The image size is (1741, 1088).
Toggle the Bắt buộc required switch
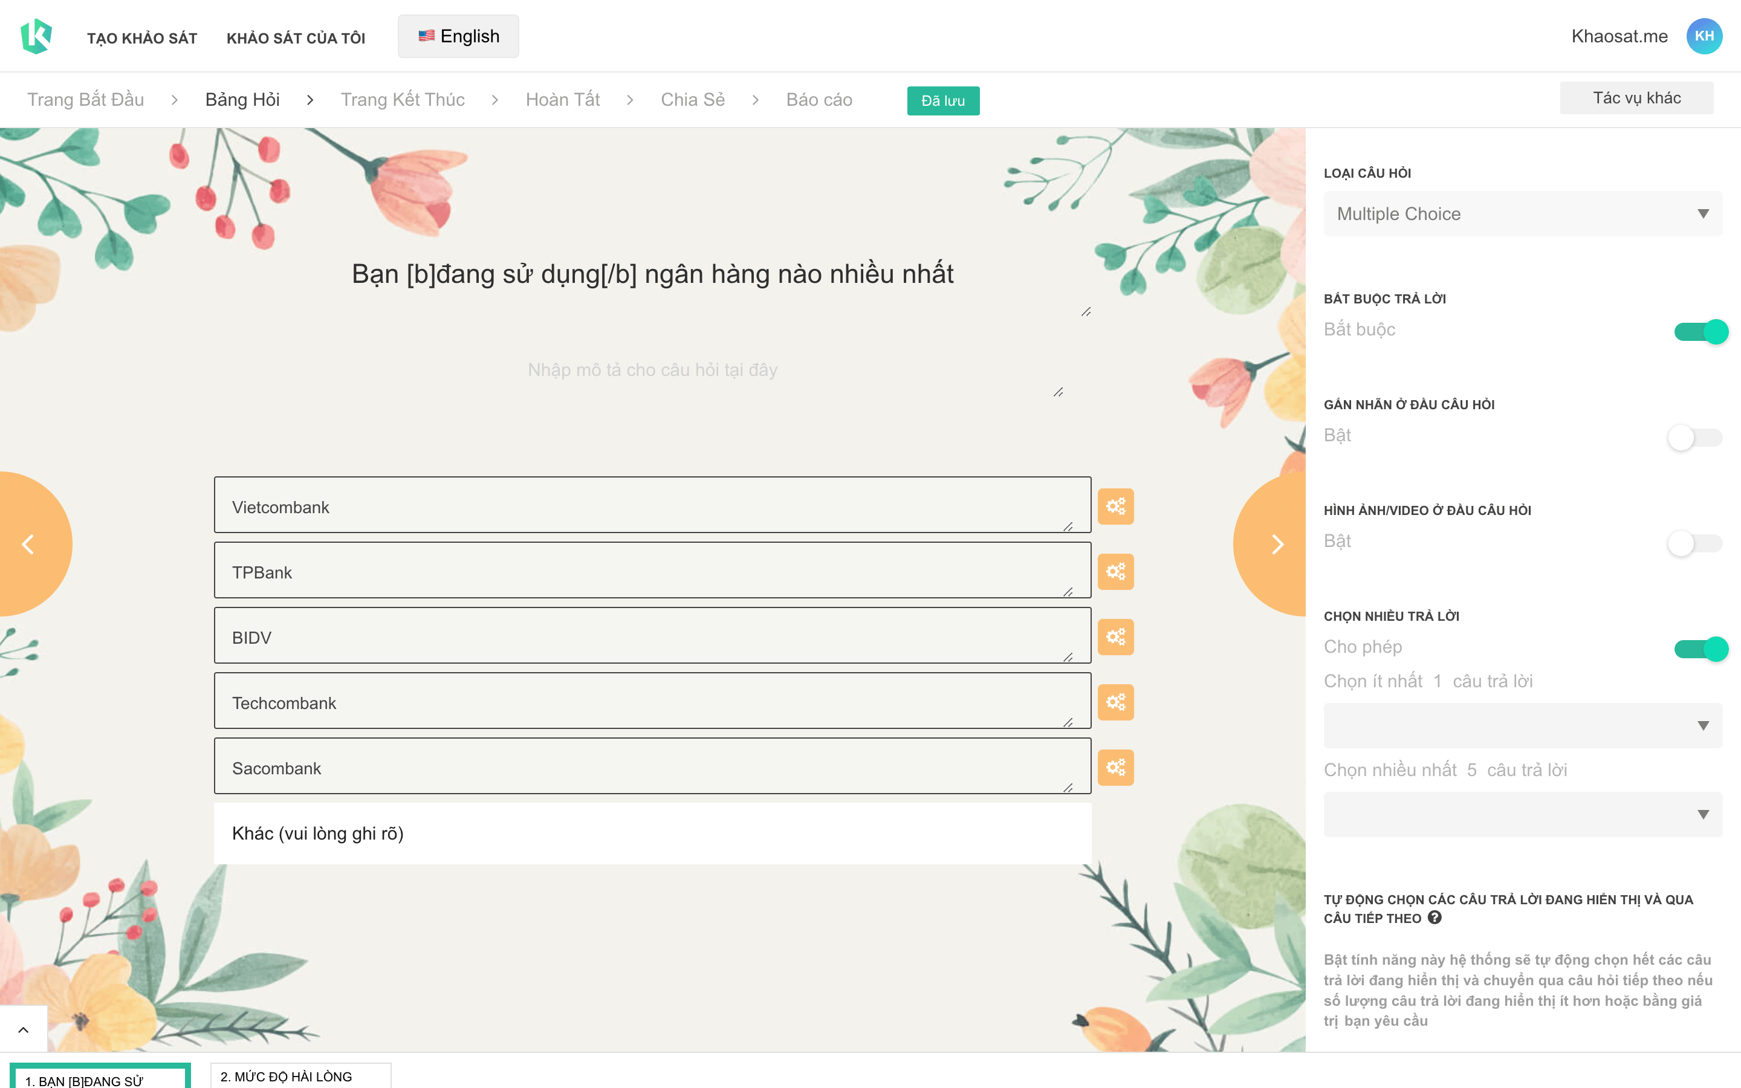(x=1700, y=332)
